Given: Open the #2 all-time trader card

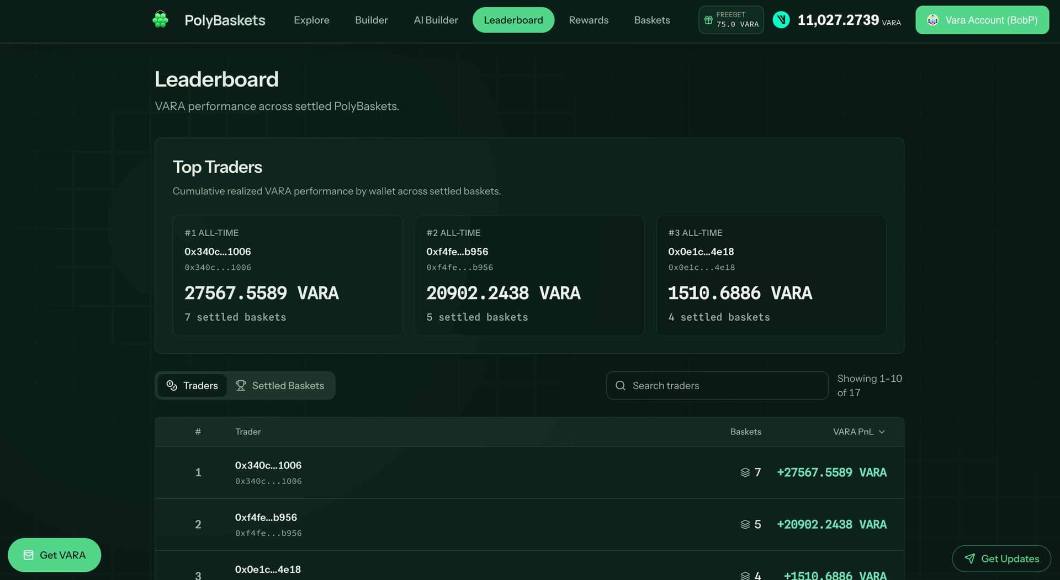Looking at the screenshot, I should tap(529, 275).
